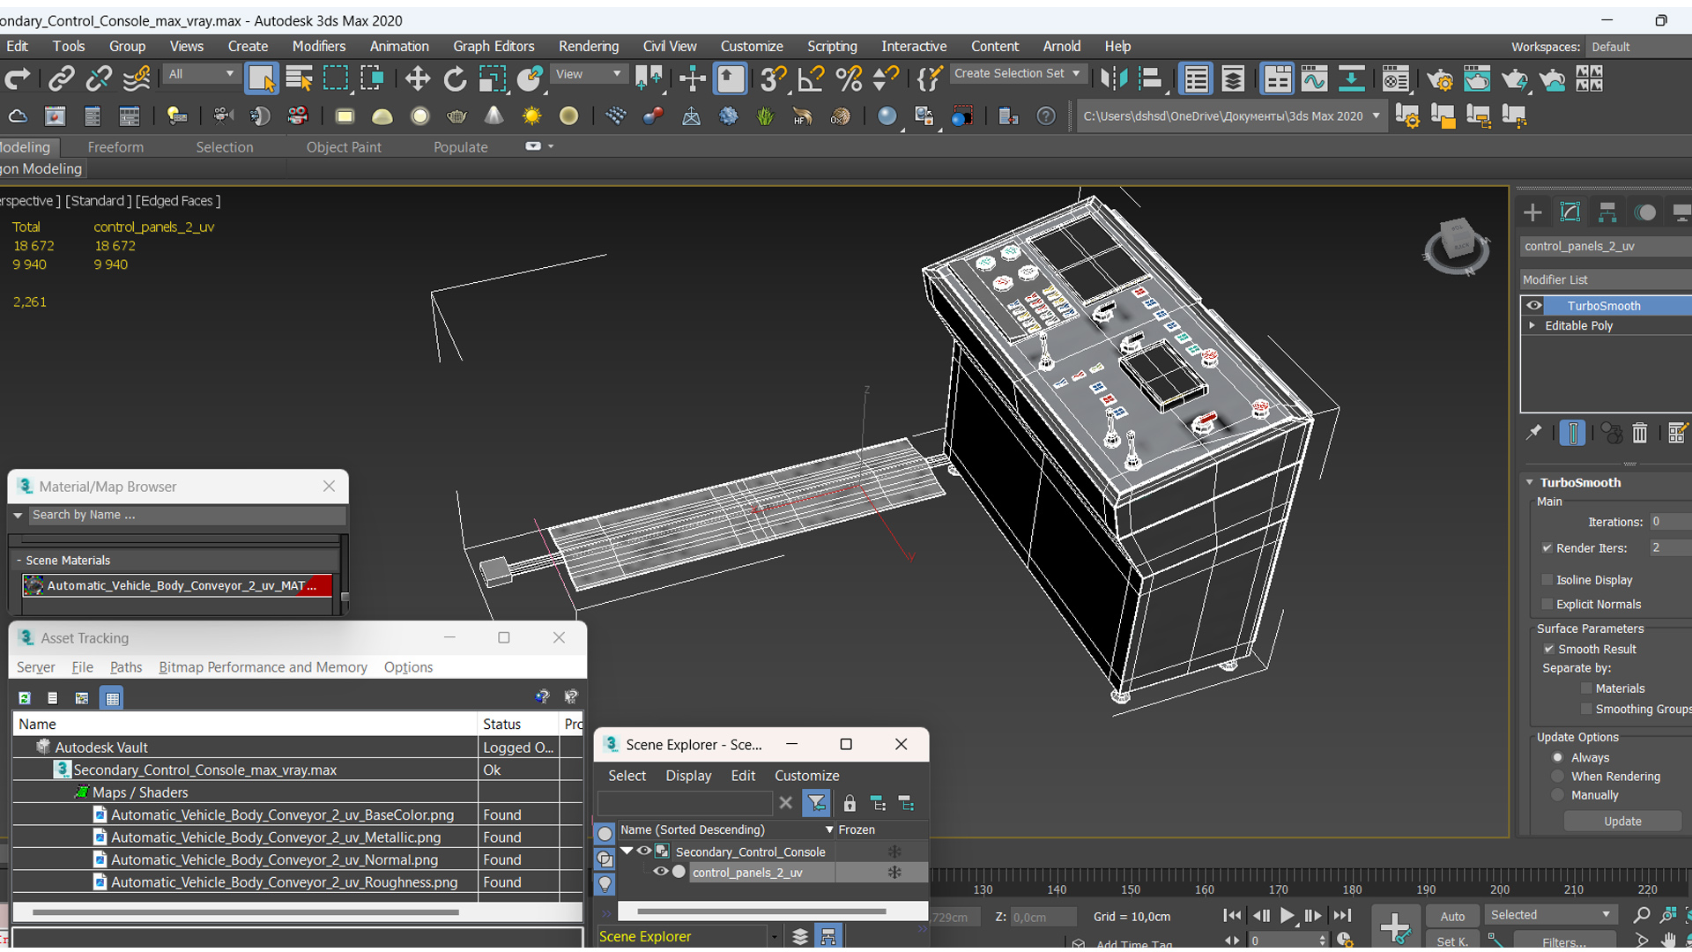Enable Separate by Materials checkbox
The height and width of the screenshot is (952, 1692).
click(1586, 688)
